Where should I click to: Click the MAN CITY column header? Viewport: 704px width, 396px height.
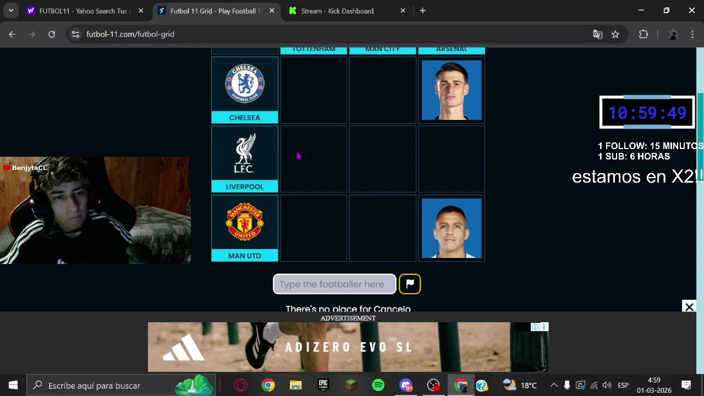(383, 50)
